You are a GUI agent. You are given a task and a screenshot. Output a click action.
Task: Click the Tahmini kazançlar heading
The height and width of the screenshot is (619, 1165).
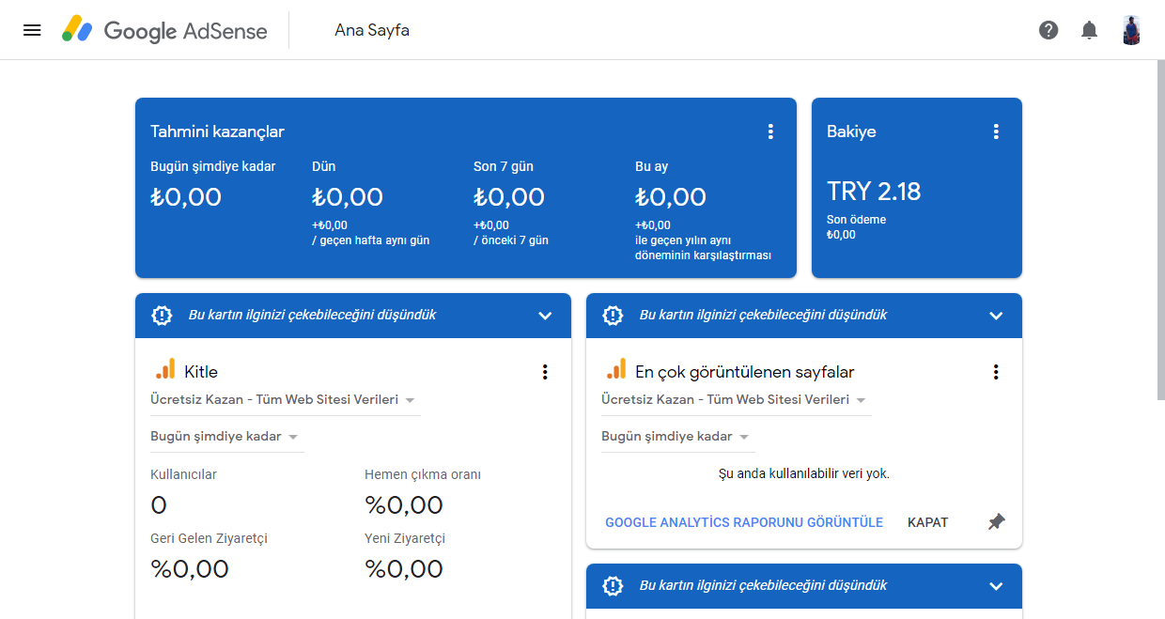pos(217,132)
